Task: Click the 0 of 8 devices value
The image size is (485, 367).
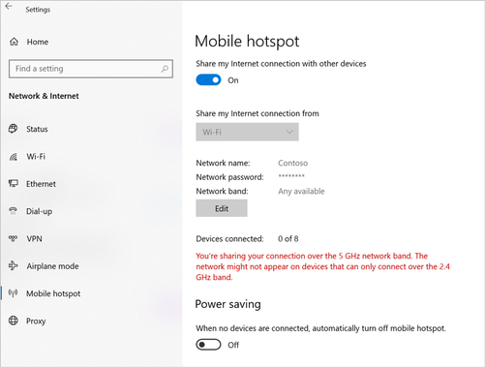Action: 288,238
